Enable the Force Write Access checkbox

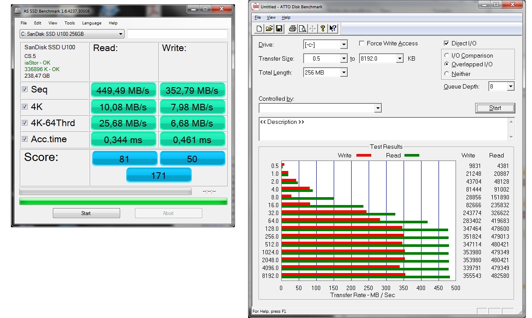click(x=362, y=43)
